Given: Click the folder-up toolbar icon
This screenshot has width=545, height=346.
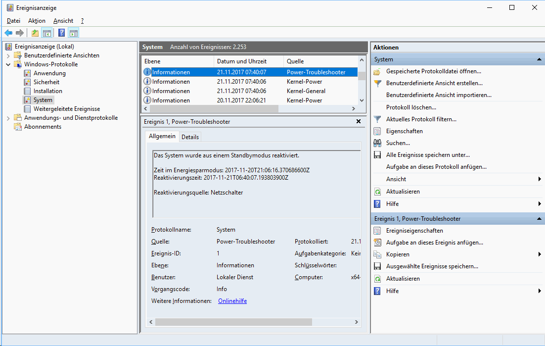Looking at the screenshot, I should pyautogui.click(x=35, y=33).
